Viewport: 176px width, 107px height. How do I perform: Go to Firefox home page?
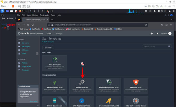tap(32, 25)
